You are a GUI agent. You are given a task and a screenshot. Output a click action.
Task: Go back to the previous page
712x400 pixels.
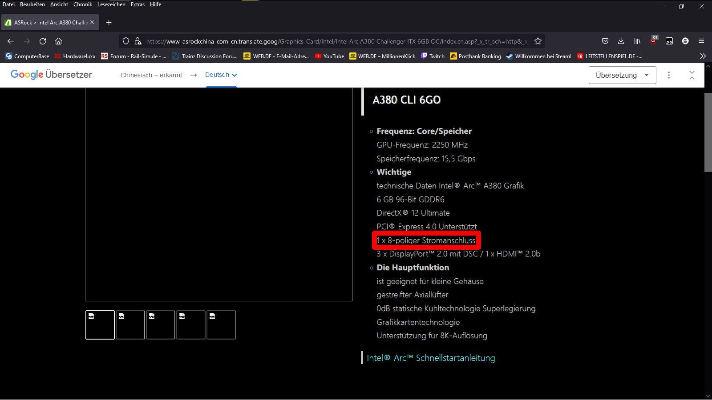11,41
